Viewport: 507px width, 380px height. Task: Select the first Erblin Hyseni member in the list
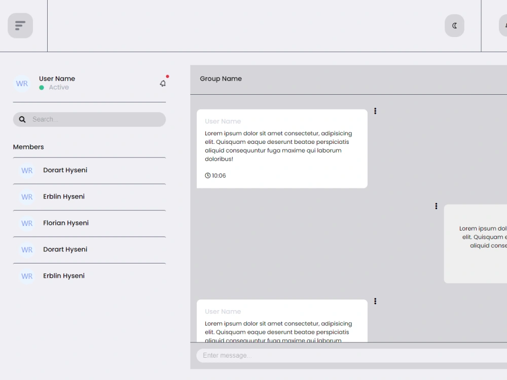[x=90, y=197]
